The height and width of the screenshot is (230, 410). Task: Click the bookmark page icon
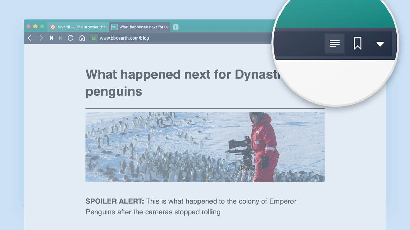pyautogui.click(x=357, y=44)
